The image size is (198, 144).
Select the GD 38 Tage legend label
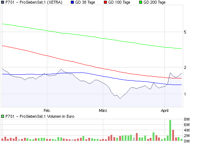[x=85, y=2]
